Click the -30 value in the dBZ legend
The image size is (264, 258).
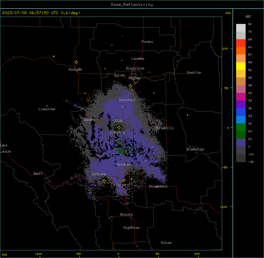pyautogui.click(x=251, y=162)
